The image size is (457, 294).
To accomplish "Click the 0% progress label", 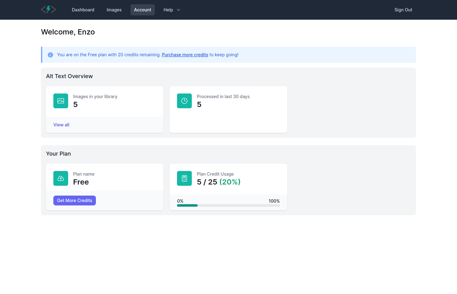I will point(180,201).
